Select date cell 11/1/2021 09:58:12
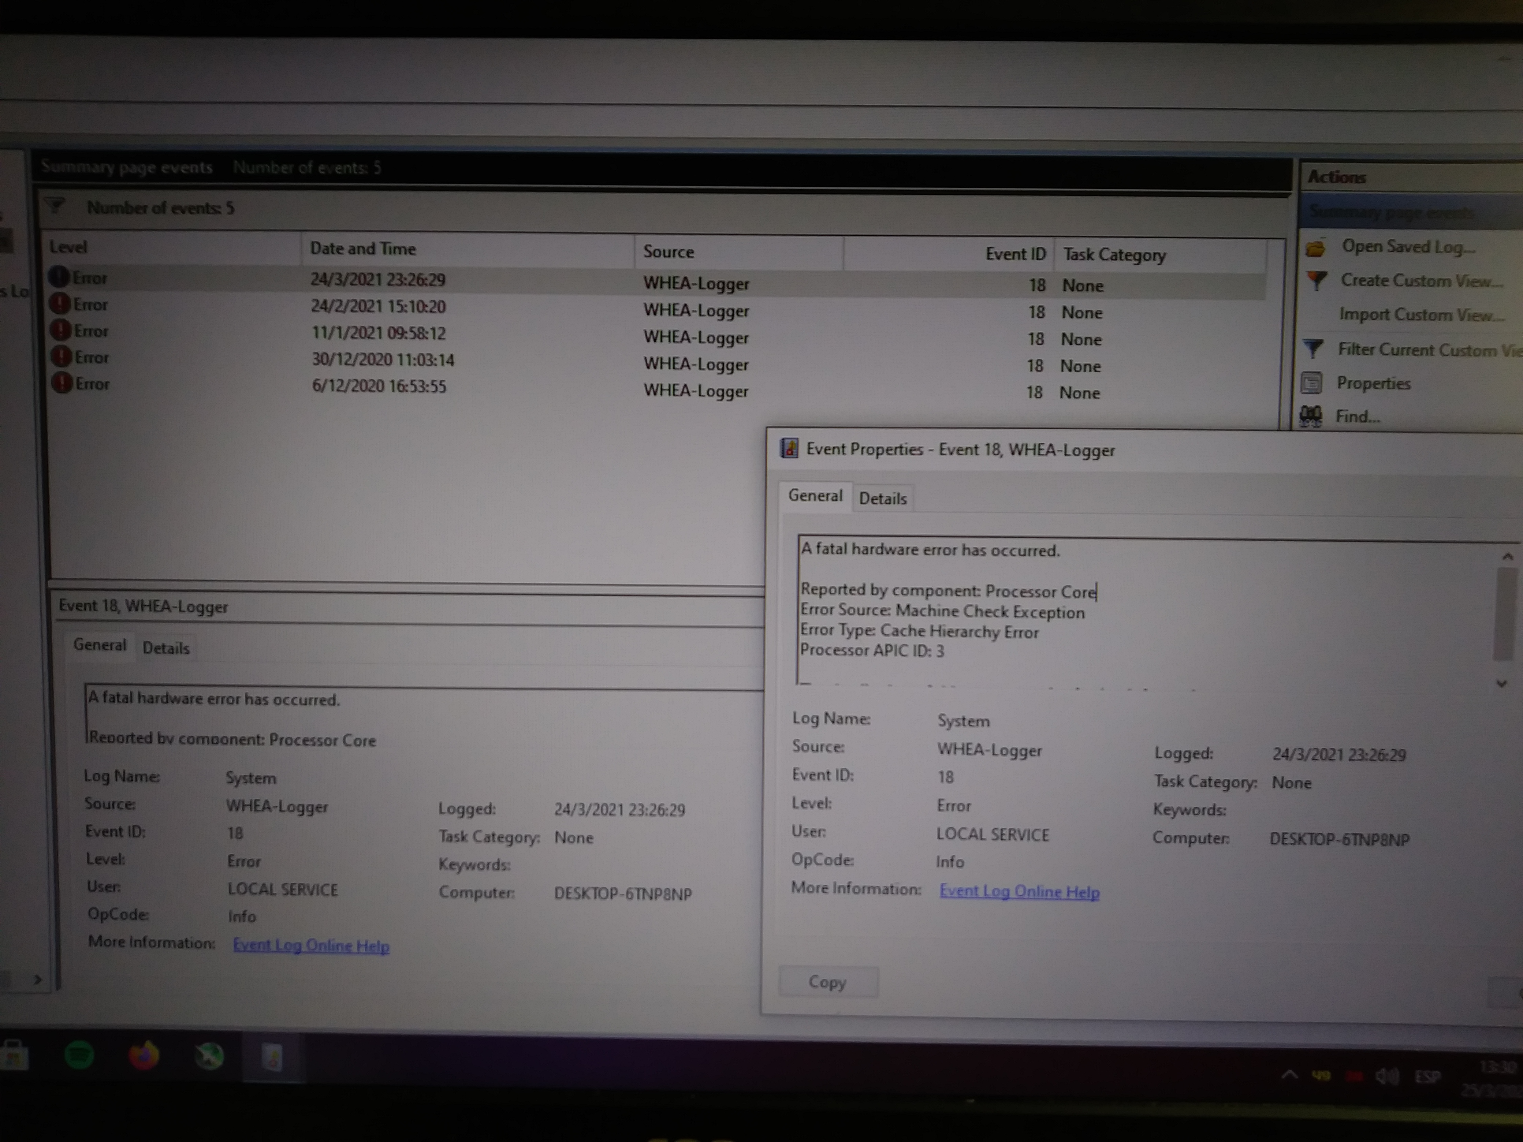Viewport: 1523px width, 1142px height. click(379, 332)
